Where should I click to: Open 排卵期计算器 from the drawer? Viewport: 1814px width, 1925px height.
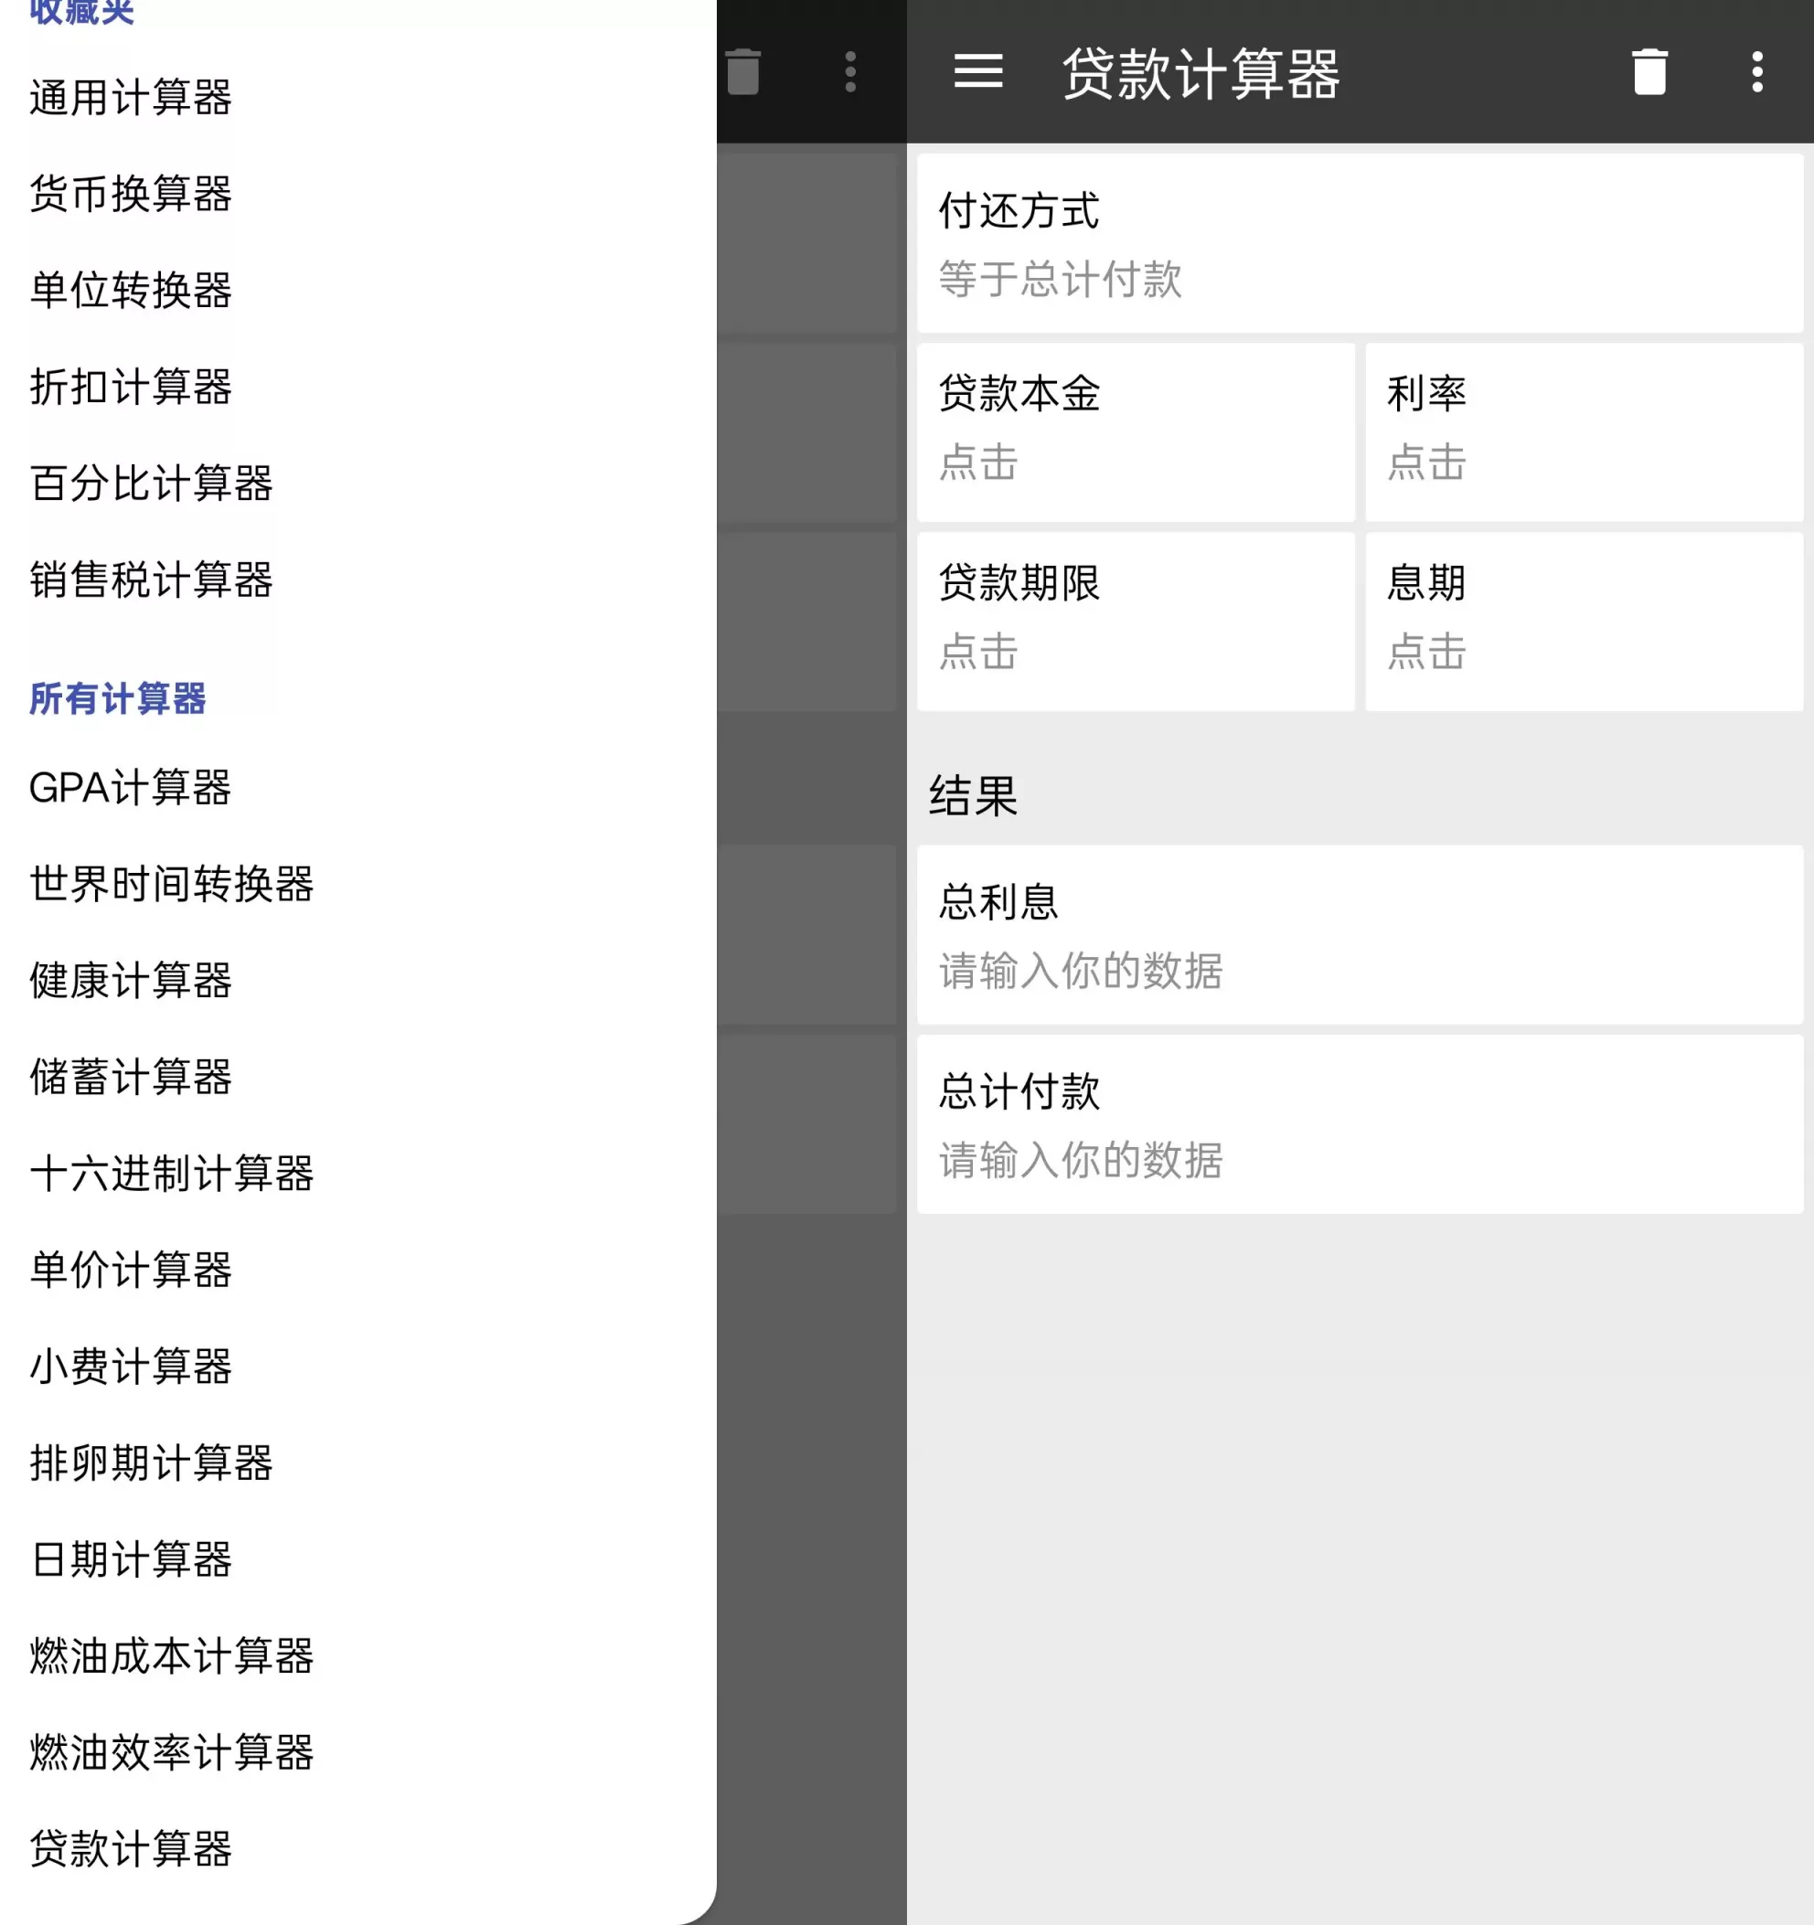150,1464
